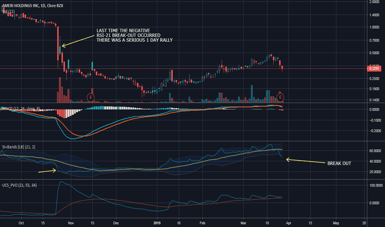
Task: Click the 1.0000 price axis label
Action: [374, 27]
